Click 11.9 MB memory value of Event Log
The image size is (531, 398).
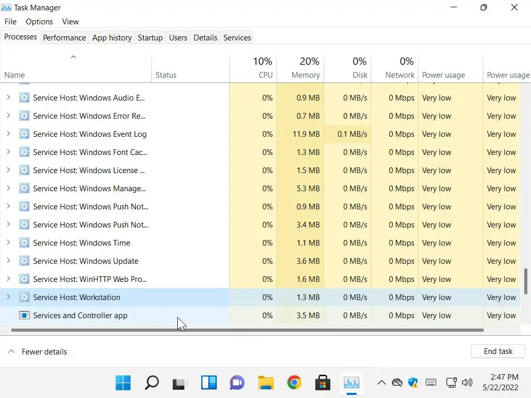click(306, 134)
